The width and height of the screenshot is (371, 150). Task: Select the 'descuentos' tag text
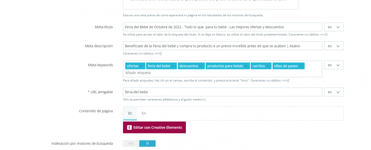tap(188, 66)
